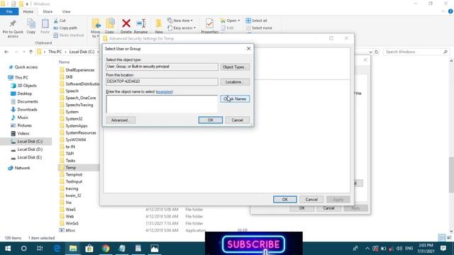Click OK in Select User or Group
Image resolution: width=454 pixels, height=255 pixels.
tap(211, 120)
